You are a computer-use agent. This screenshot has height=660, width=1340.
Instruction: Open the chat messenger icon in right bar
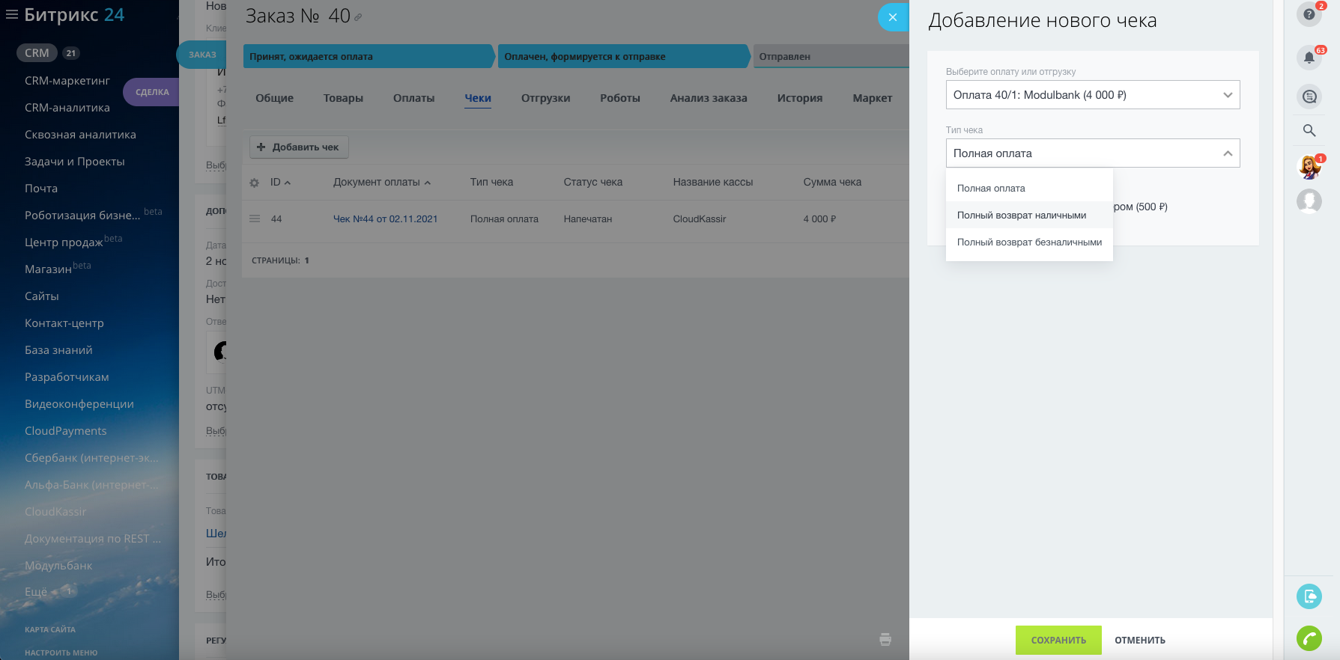click(1309, 97)
